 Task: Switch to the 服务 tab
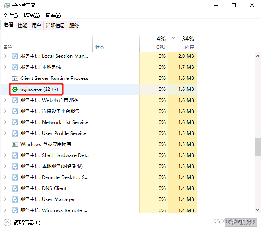click(x=74, y=25)
